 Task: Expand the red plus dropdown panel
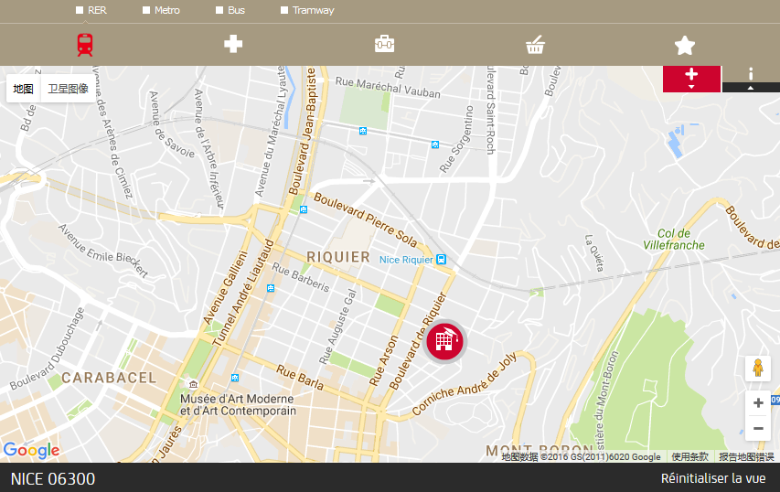point(691,79)
